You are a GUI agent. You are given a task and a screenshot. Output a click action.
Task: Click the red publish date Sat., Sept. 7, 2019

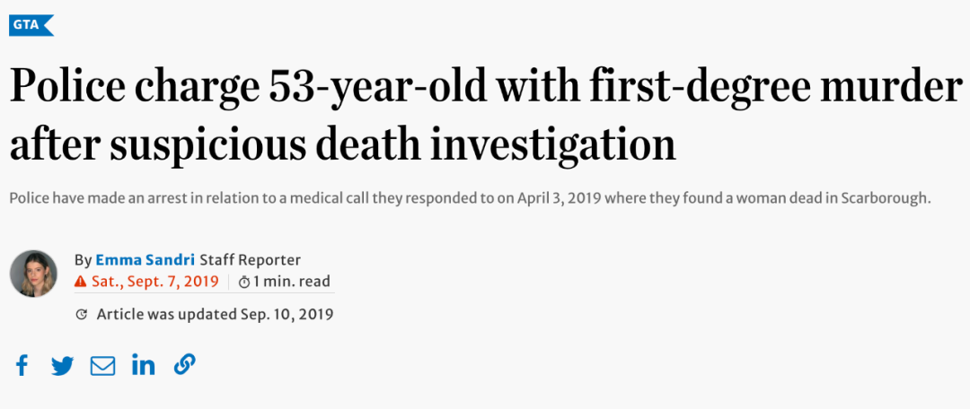point(155,282)
